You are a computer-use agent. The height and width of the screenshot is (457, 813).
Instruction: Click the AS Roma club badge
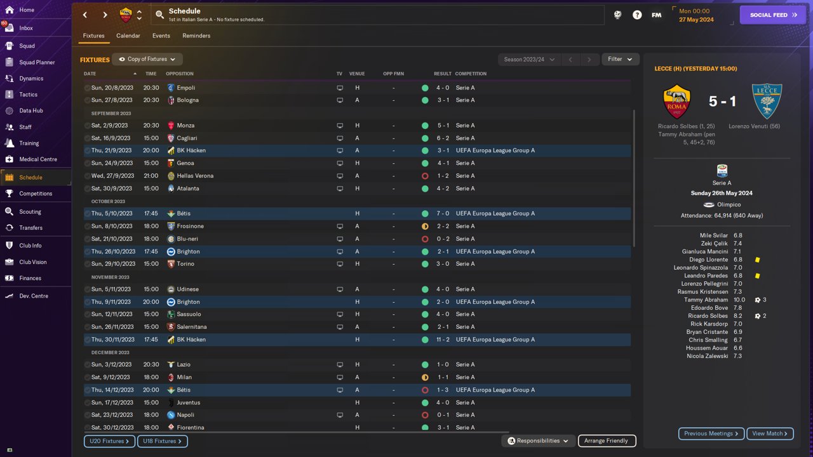[126, 15]
